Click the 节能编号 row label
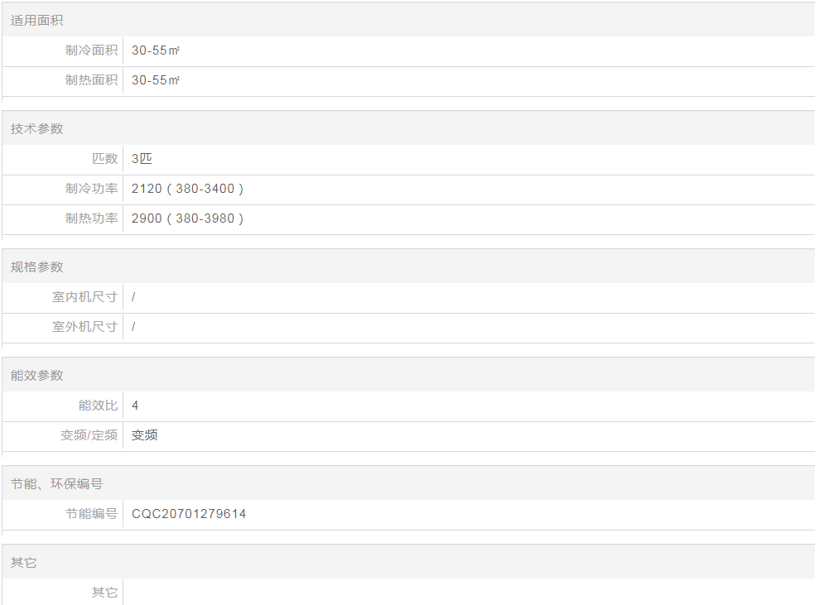 click(91, 514)
